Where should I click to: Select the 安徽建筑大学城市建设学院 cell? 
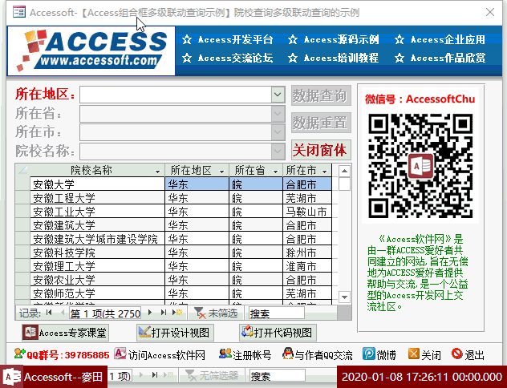pyautogui.click(x=97, y=239)
